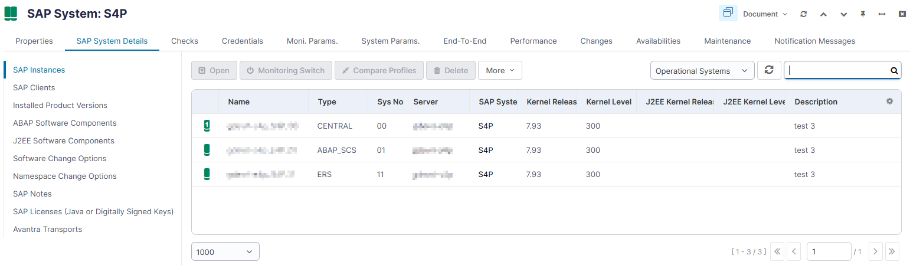Viewport: 910px width, 265px height.
Task: Switch to the Maintenance tab
Action: (727, 41)
